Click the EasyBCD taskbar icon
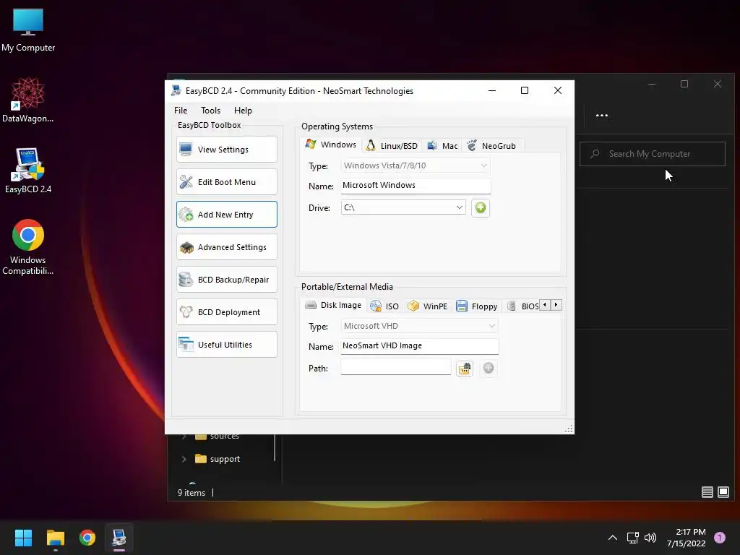740x555 pixels. click(119, 538)
